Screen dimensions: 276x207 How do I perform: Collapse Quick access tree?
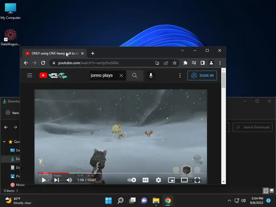(x=4, y=142)
